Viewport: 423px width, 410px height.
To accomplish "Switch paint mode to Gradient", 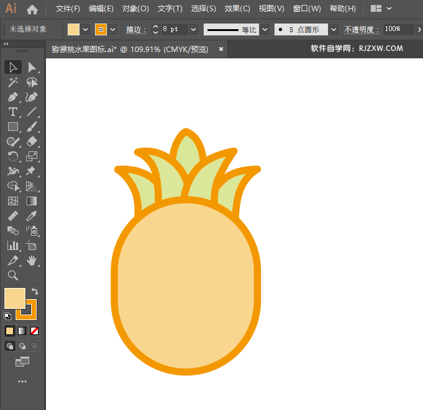I will [x=22, y=331].
